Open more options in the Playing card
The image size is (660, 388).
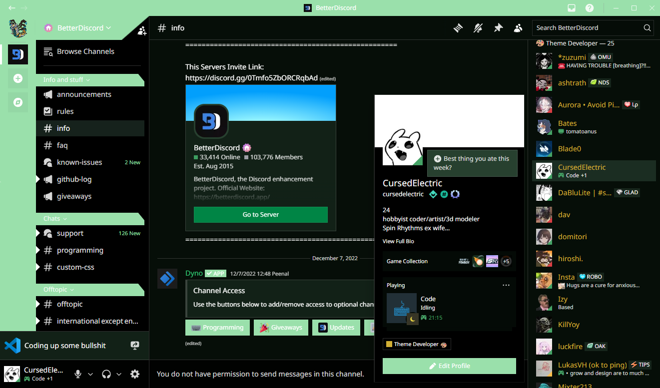(x=506, y=285)
